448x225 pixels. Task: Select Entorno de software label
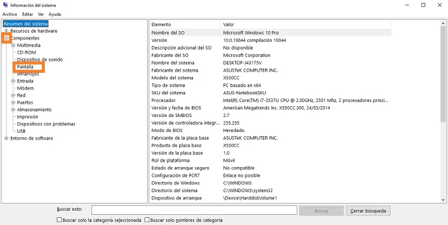32,138
